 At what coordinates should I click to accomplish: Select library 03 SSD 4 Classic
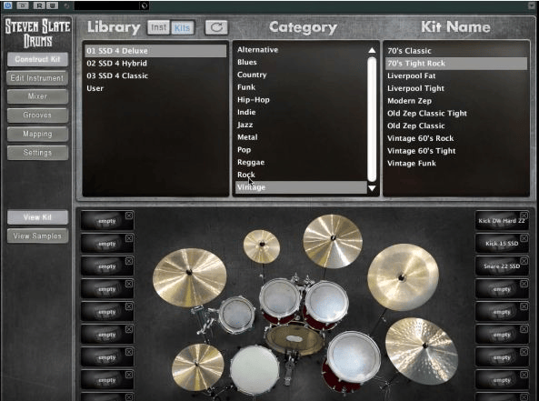pyautogui.click(x=155, y=75)
